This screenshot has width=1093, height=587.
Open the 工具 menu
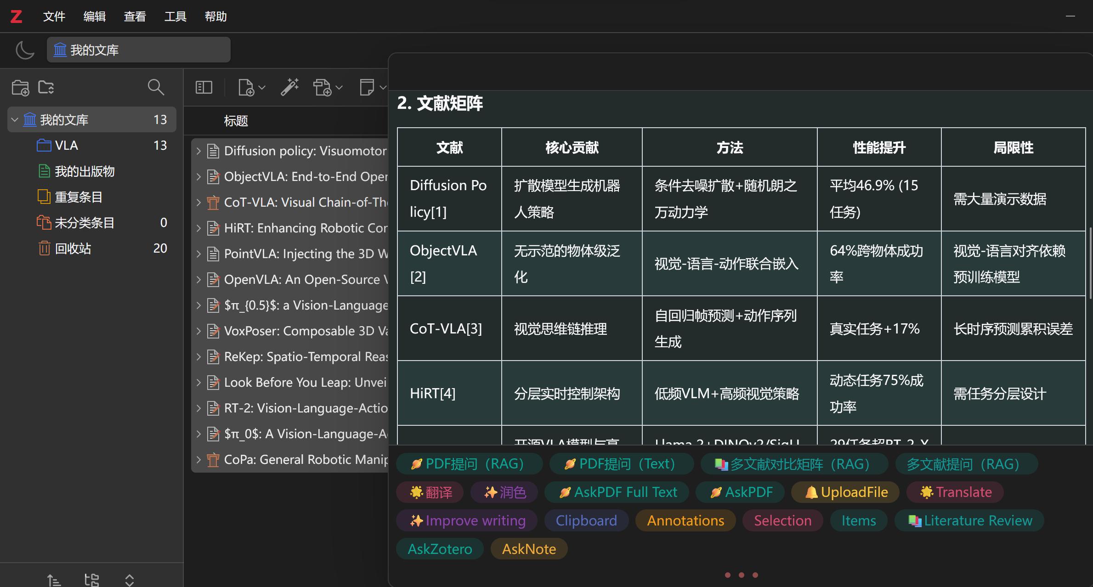(x=175, y=17)
